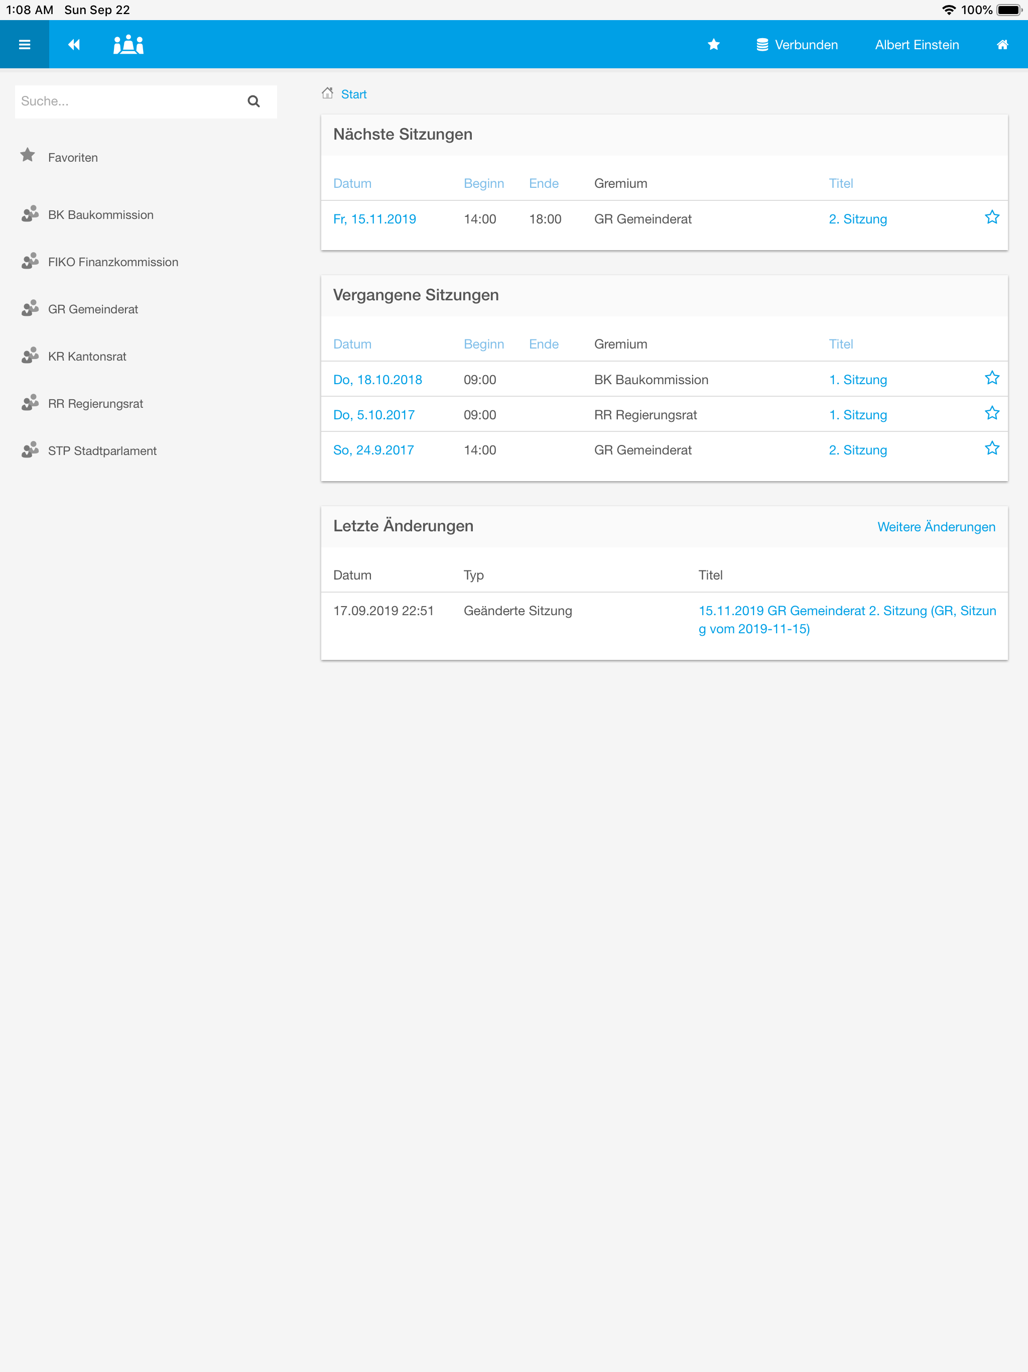This screenshot has width=1028, height=1372.
Task: Click the search magnifier icon
Action: 253,101
